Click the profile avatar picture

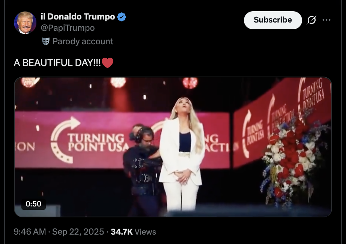click(25, 23)
